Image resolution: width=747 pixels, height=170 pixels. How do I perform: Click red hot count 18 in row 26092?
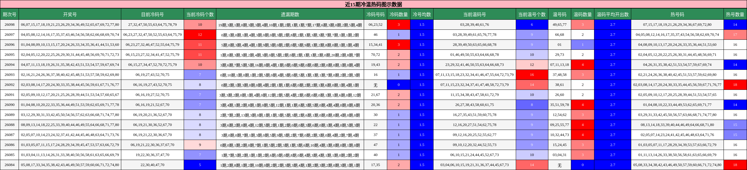(735, 85)
